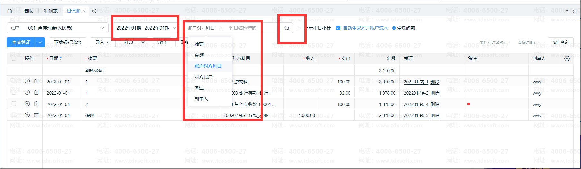Sort by 日期 column arrows
Screen dimensions: 581x169
tap(61, 58)
